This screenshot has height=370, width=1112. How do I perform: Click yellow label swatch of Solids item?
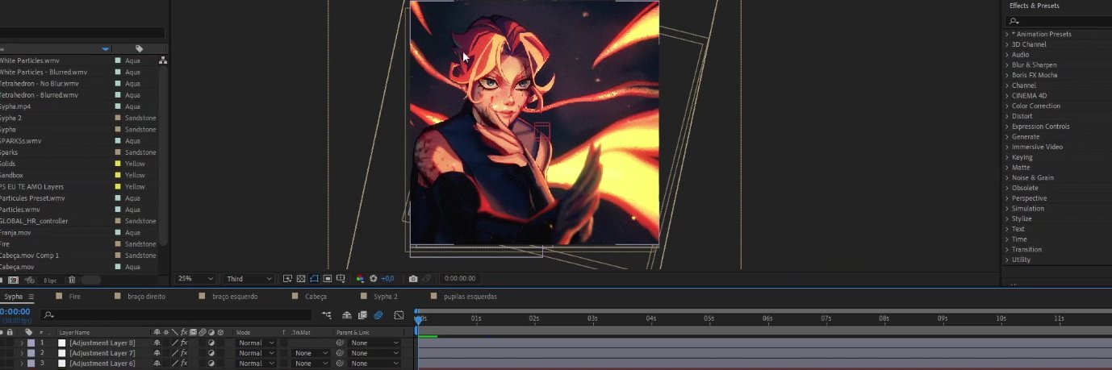tap(118, 164)
